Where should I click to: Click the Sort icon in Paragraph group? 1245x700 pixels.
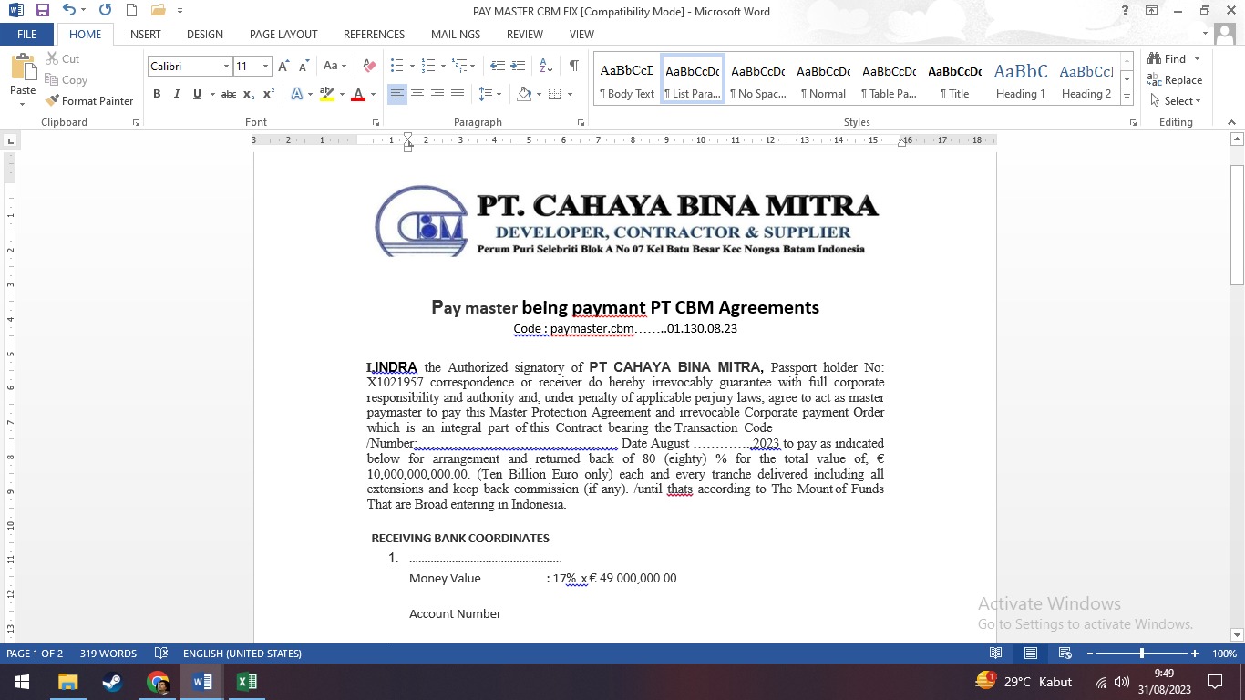(546, 66)
